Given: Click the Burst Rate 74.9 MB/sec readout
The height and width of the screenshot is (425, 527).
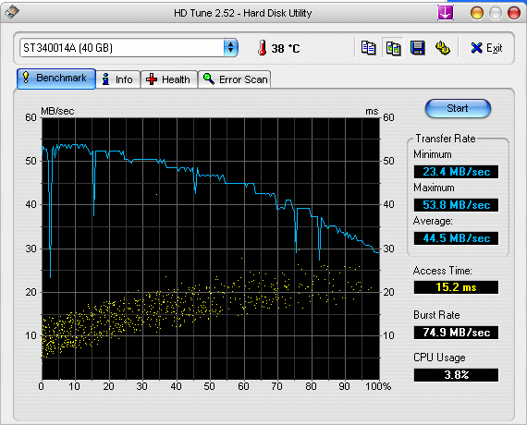Looking at the screenshot, I should 456,333.
